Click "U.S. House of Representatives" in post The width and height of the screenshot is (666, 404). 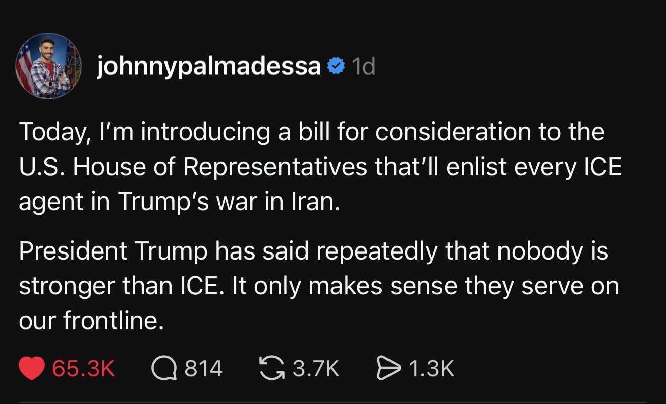click(x=193, y=167)
